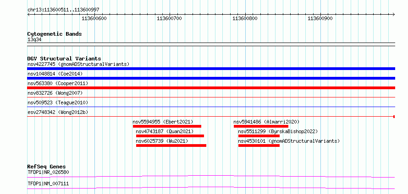Open variant nsv5594955 (Ebert2021) label
The image size is (408, 194).
[163, 122]
